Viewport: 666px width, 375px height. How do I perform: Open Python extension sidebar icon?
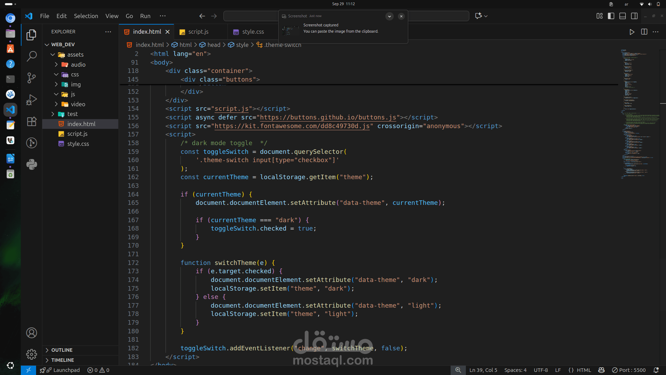pyautogui.click(x=32, y=165)
